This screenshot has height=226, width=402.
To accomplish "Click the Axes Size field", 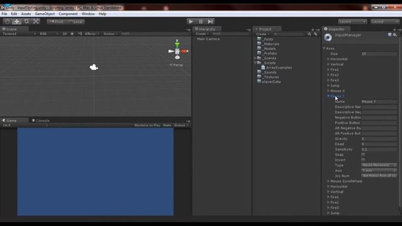I will click(379, 54).
